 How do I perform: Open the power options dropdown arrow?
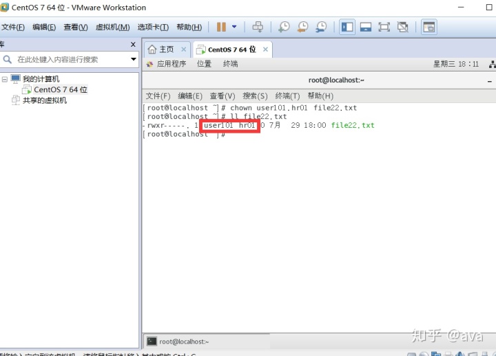pyautogui.click(x=234, y=27)
